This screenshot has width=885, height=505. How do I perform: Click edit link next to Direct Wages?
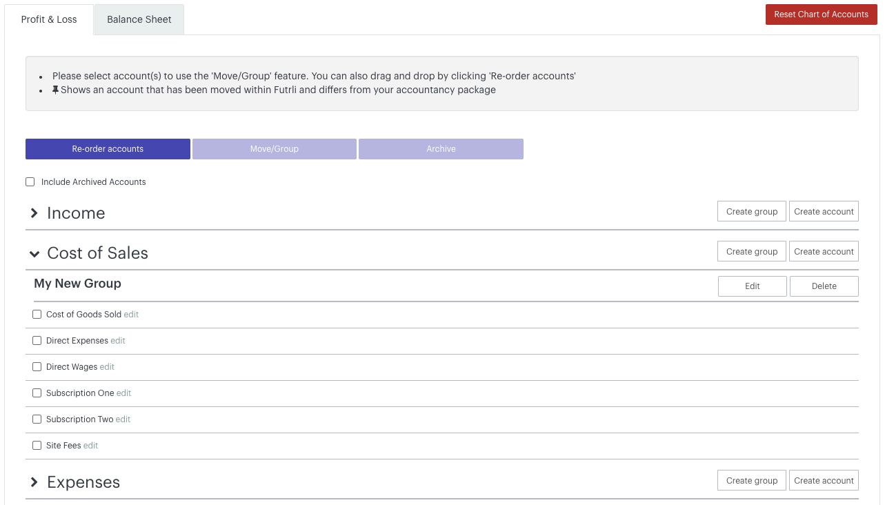click(107, 367)
